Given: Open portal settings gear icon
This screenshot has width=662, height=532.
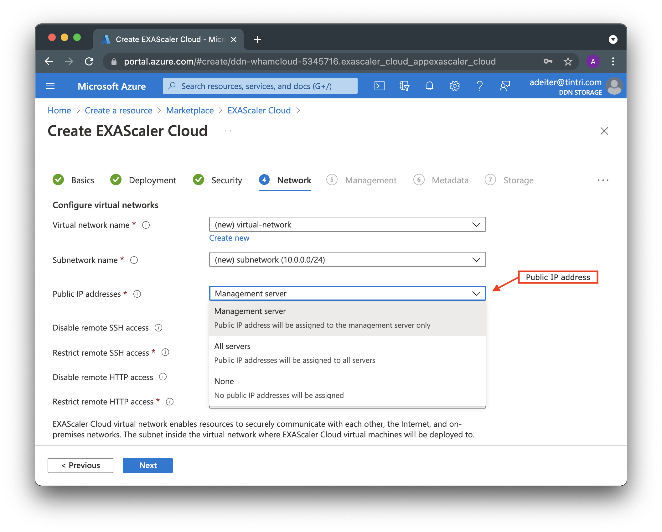Looking at the screenshot, I should coord(454,86).
